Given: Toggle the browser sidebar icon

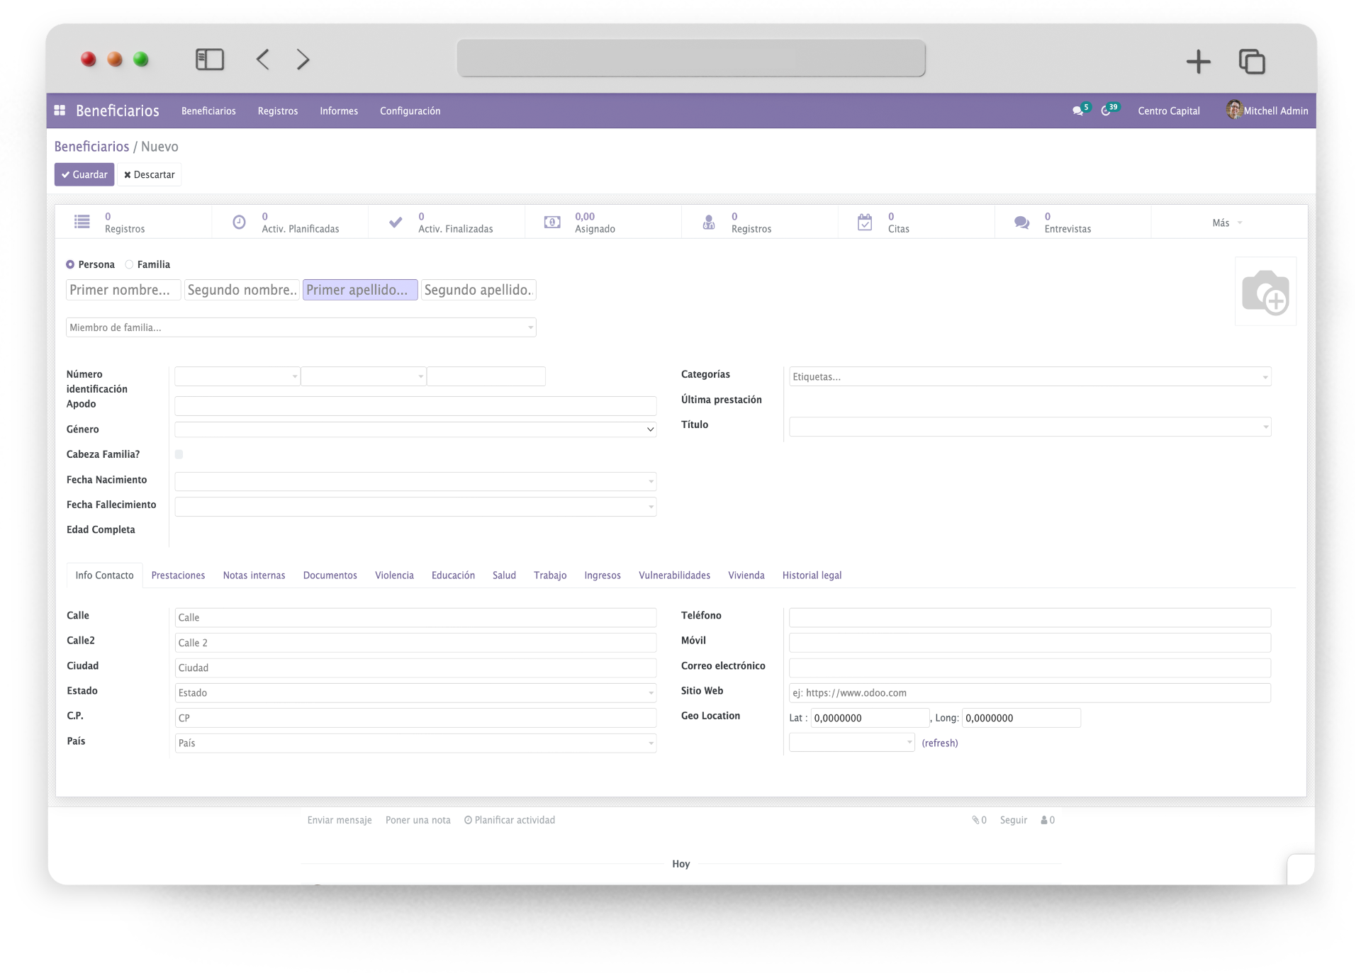Looking at the screenshot, I should point(210,60).
